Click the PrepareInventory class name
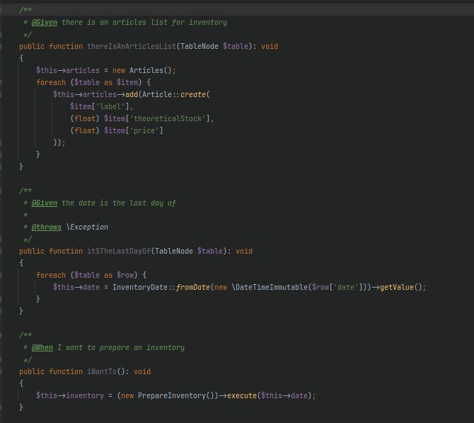This screenshot has width=474, height=423. 172,396
